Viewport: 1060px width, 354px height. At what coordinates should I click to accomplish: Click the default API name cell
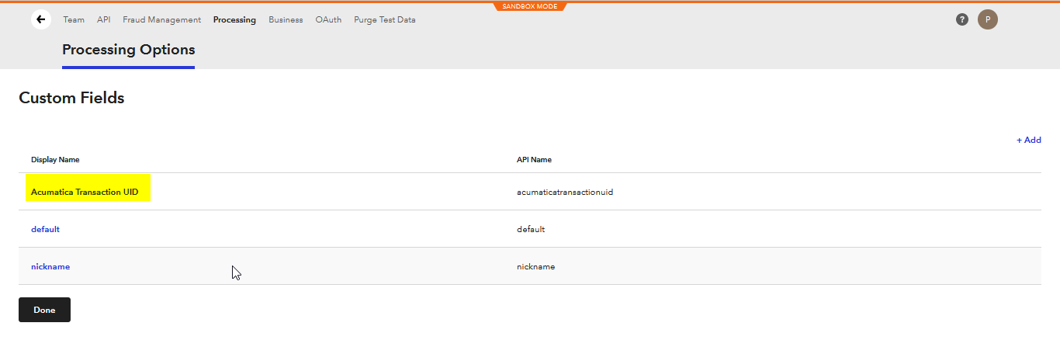pyautogui.click(x=531, y=229)
